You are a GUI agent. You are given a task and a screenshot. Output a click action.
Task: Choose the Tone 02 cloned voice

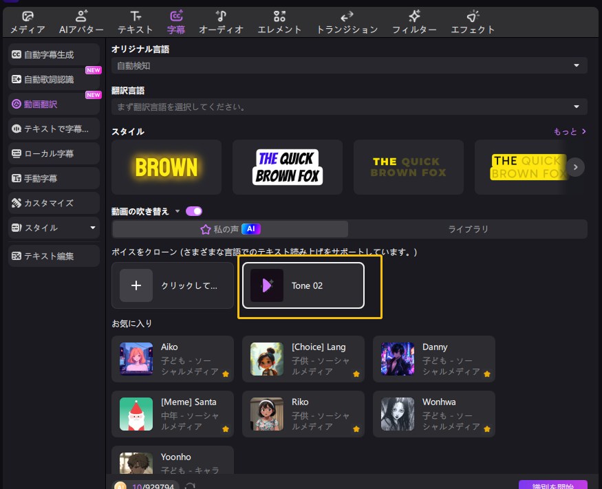303,285
